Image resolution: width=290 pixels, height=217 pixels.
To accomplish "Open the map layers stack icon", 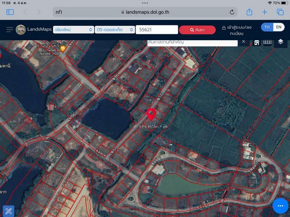I will [x=280, y=42].
